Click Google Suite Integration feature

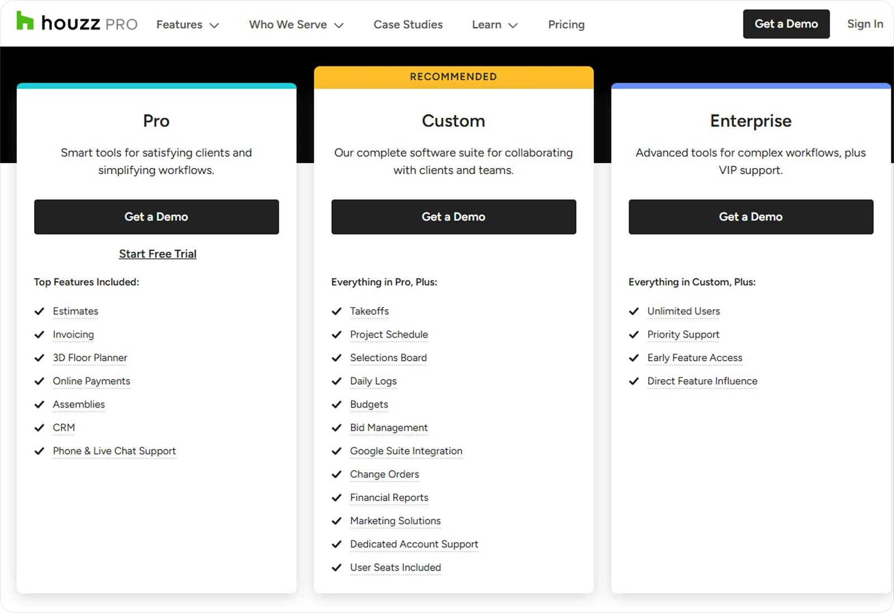(x=406, y=451)
